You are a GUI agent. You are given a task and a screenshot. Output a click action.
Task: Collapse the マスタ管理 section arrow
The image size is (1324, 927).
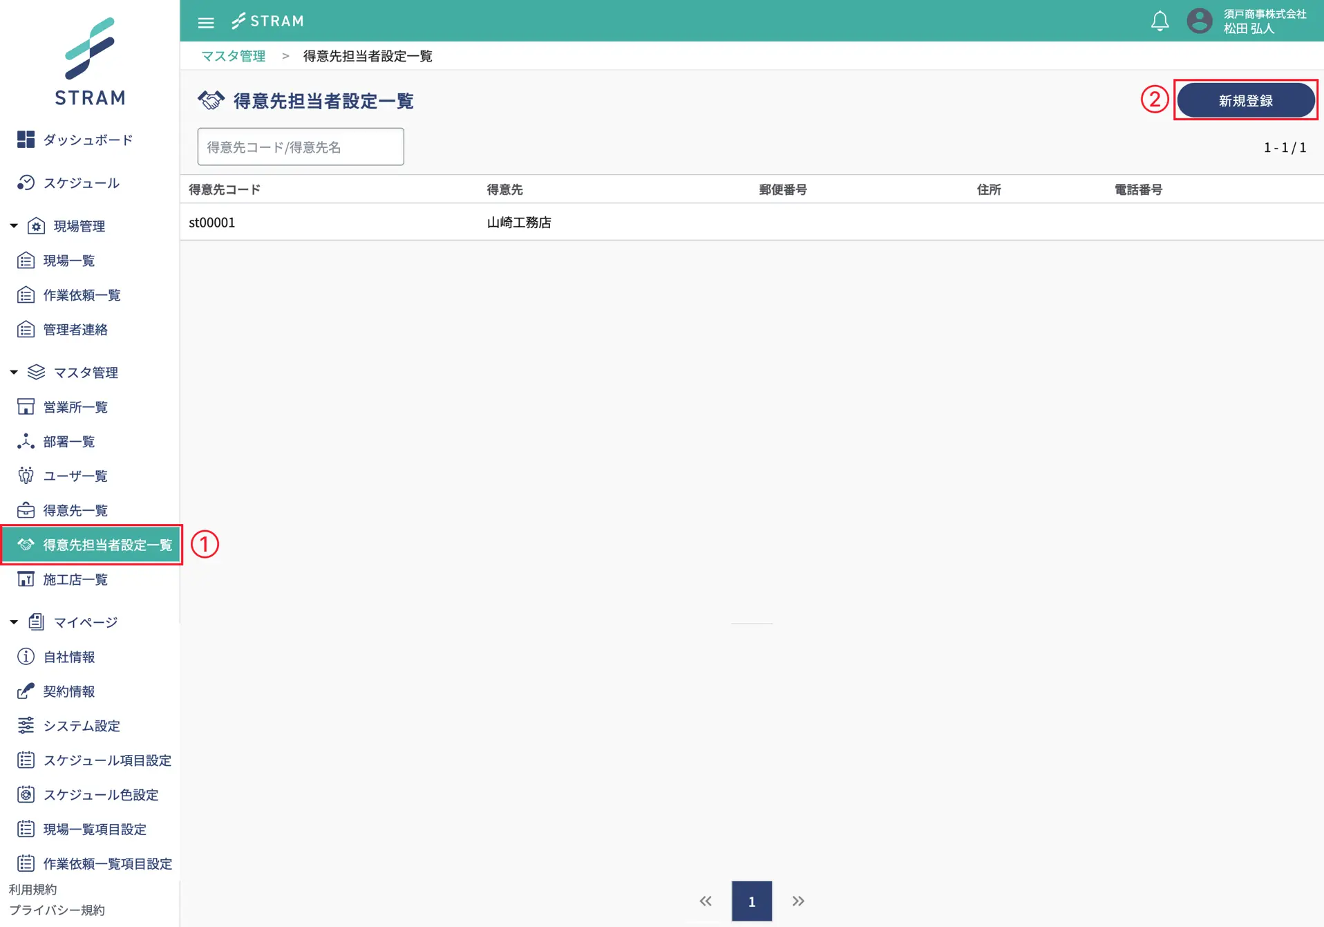point(14,372)
